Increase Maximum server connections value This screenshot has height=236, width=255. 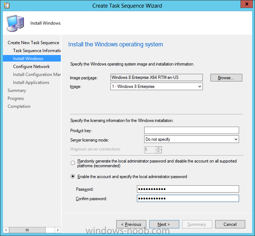(x=159, y=148)
